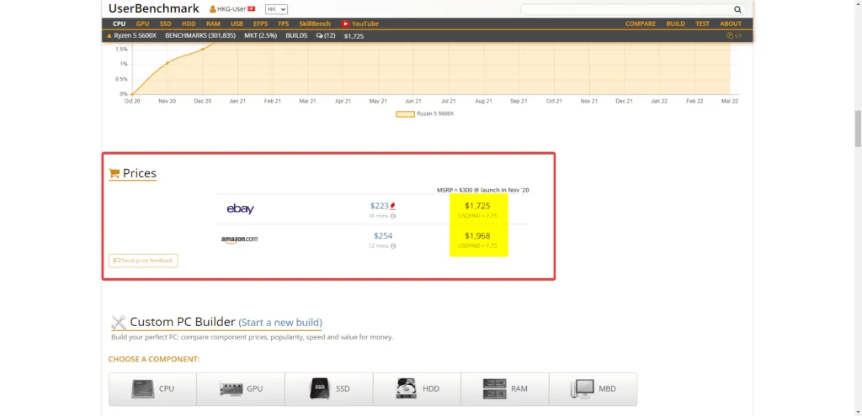Click BUILDS in the sub-bar
The image size is (862, 416).
pos(296,35)
